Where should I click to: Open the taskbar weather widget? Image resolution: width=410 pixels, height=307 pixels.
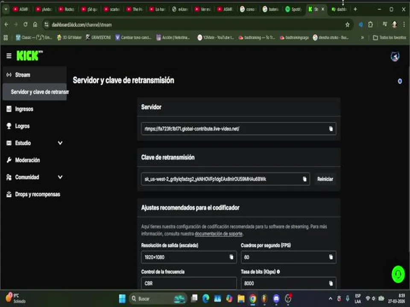pos(16,298)
